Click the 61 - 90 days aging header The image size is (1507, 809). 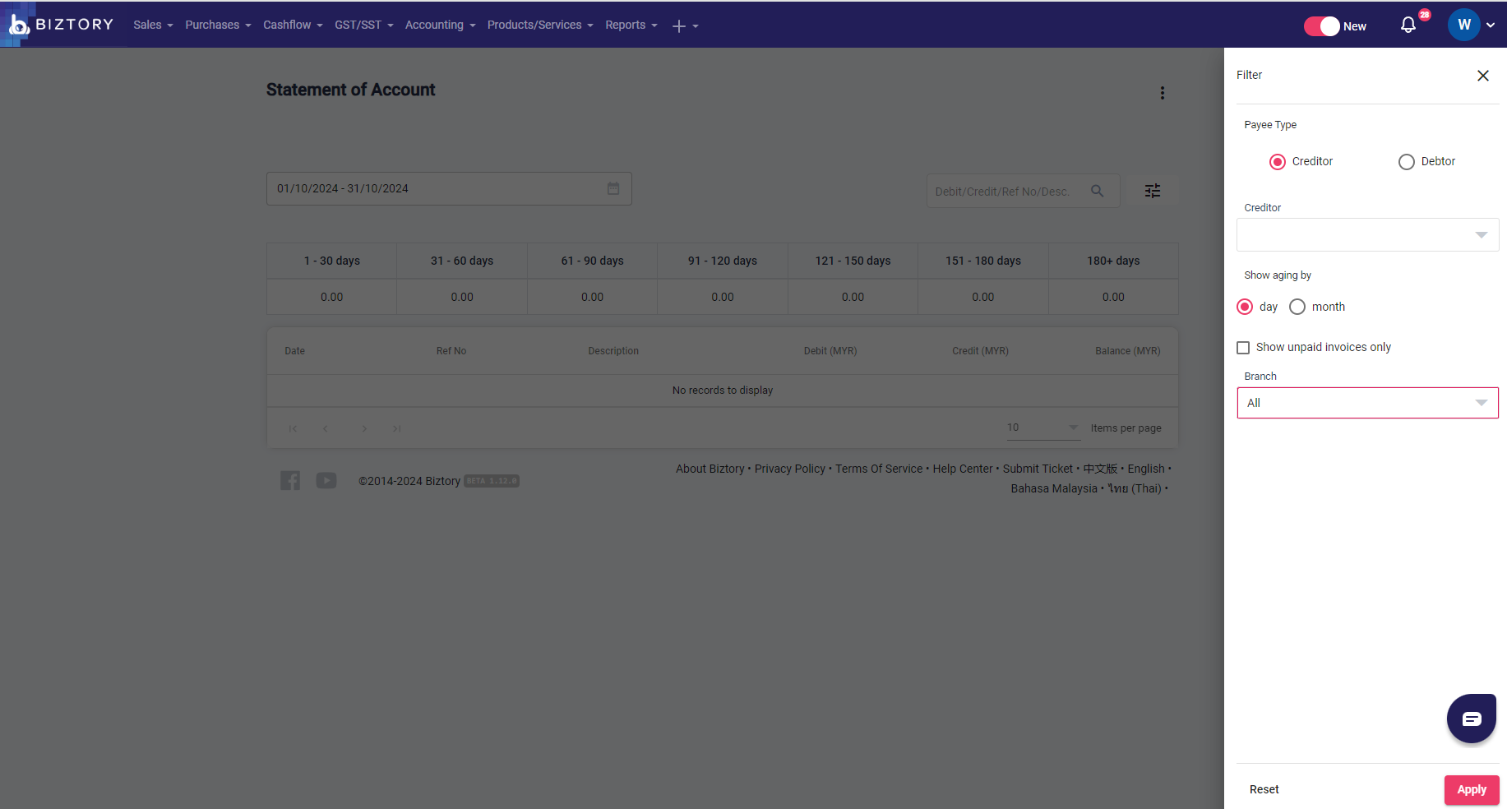pos(593,261)
